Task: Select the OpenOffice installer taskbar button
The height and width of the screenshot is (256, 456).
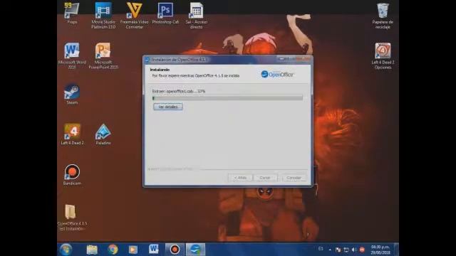Action: tap(195, 250)
